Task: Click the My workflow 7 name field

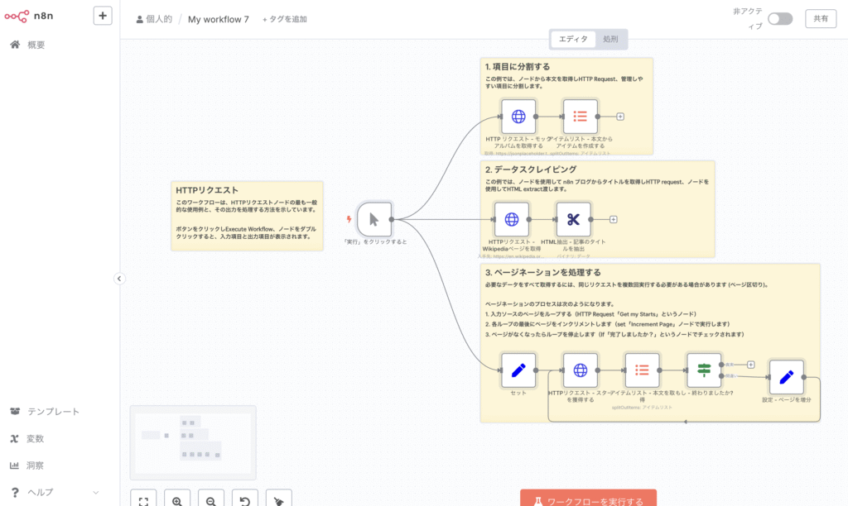Action: click(x=219, y=19)
